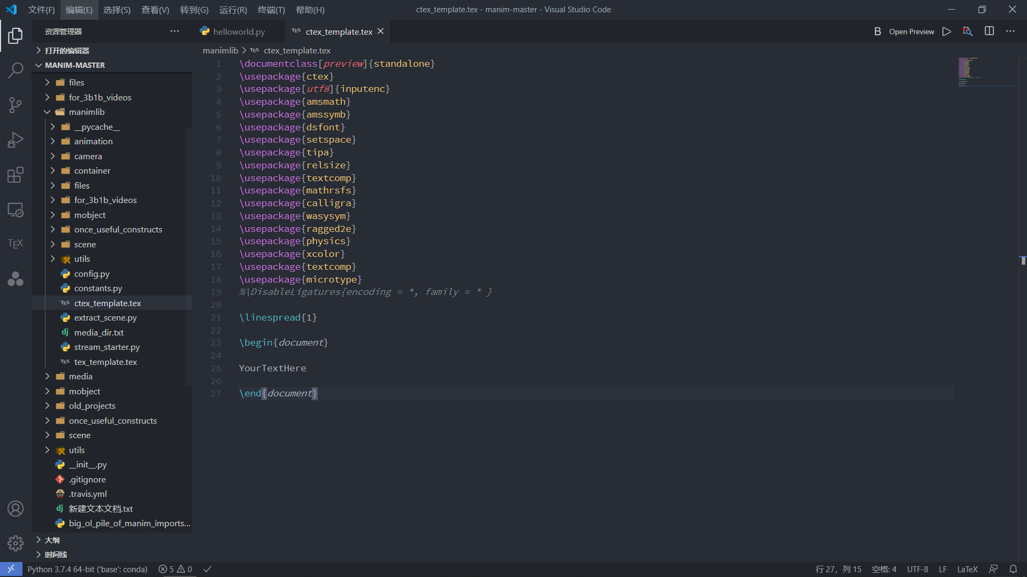Open stream_starter.py file
1027x577 pixels.
click(x=112, y=347)
